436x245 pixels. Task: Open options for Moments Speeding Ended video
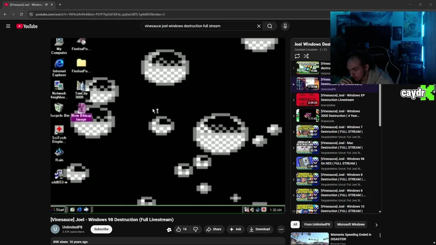point(380,235)
